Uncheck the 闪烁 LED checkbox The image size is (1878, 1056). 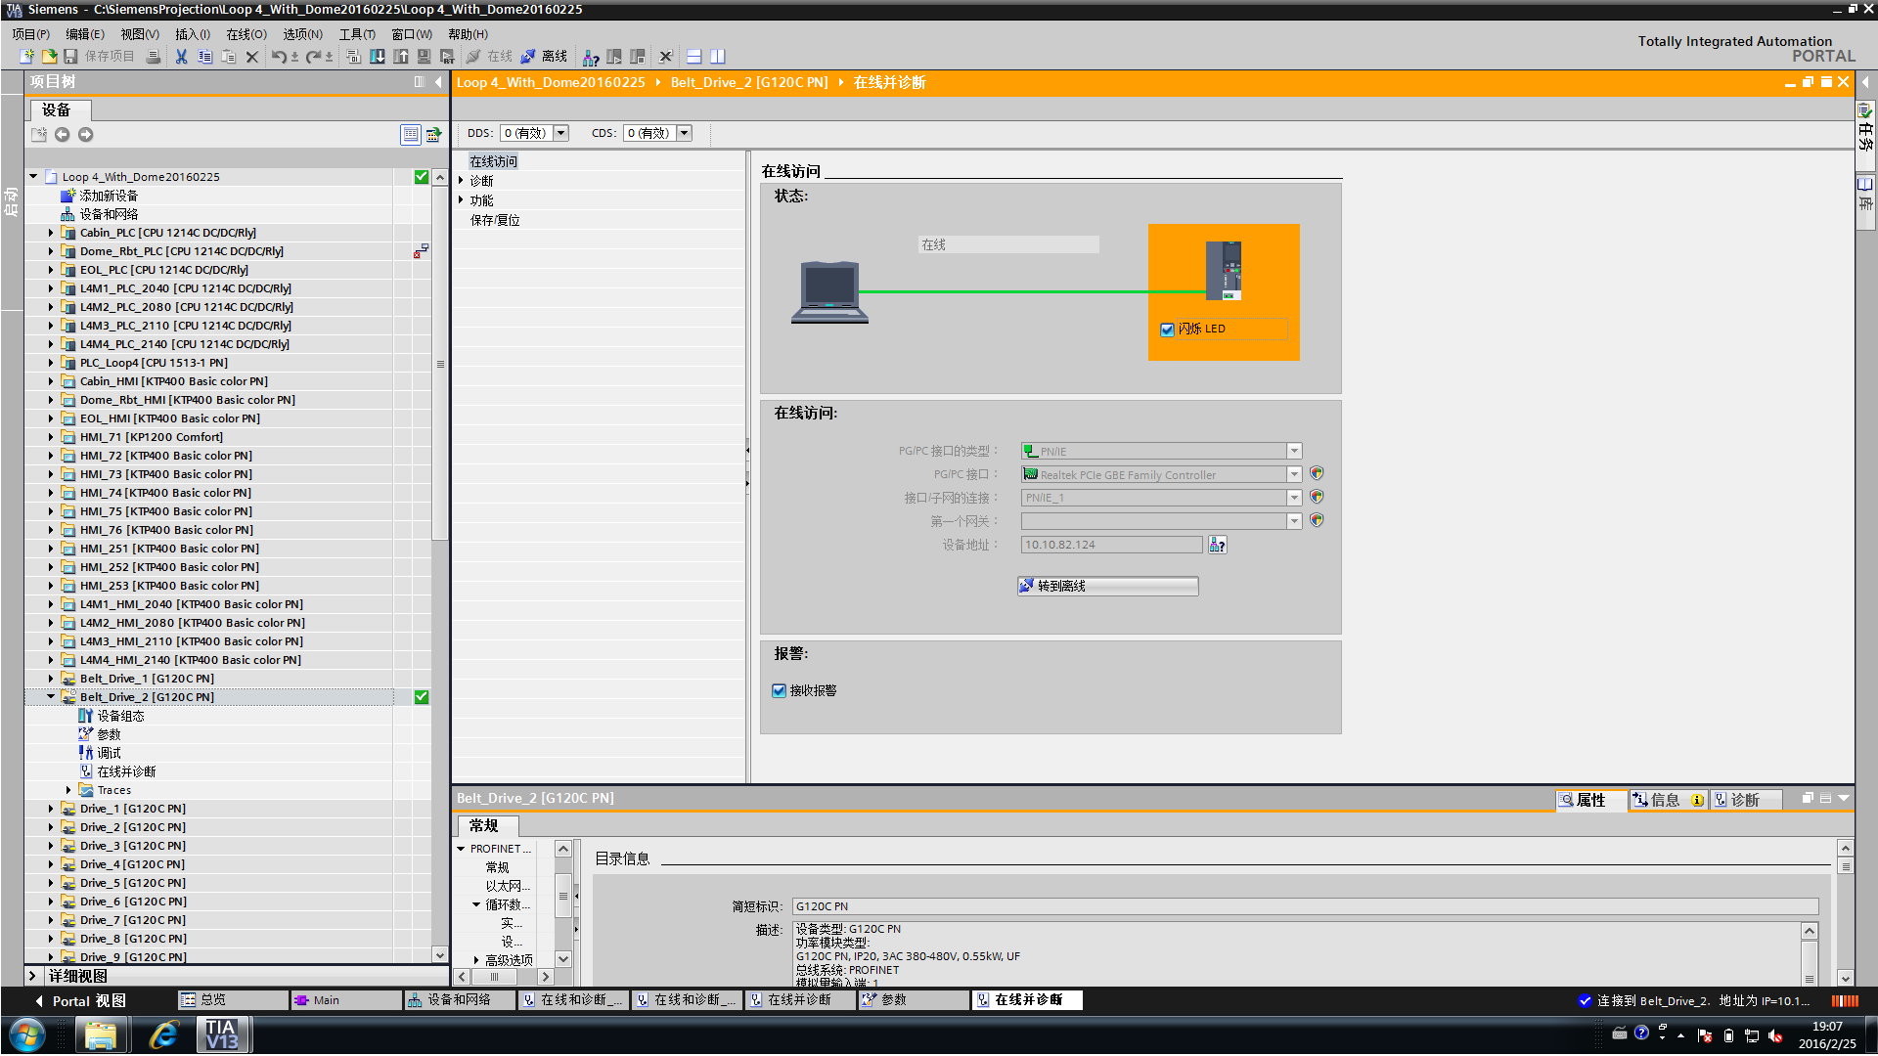pyautogui.click(x=1167, y=330)
